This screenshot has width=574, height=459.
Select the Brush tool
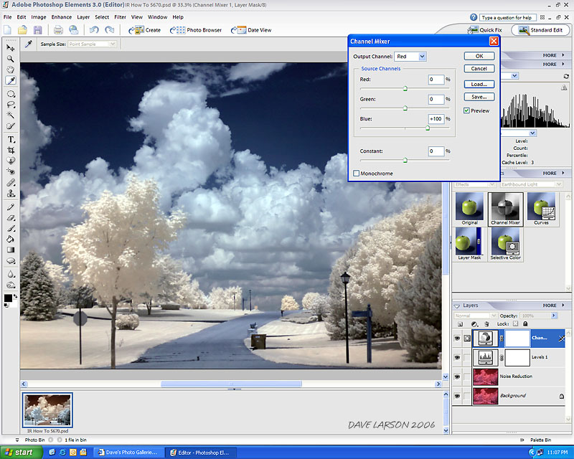pos(11,228)
